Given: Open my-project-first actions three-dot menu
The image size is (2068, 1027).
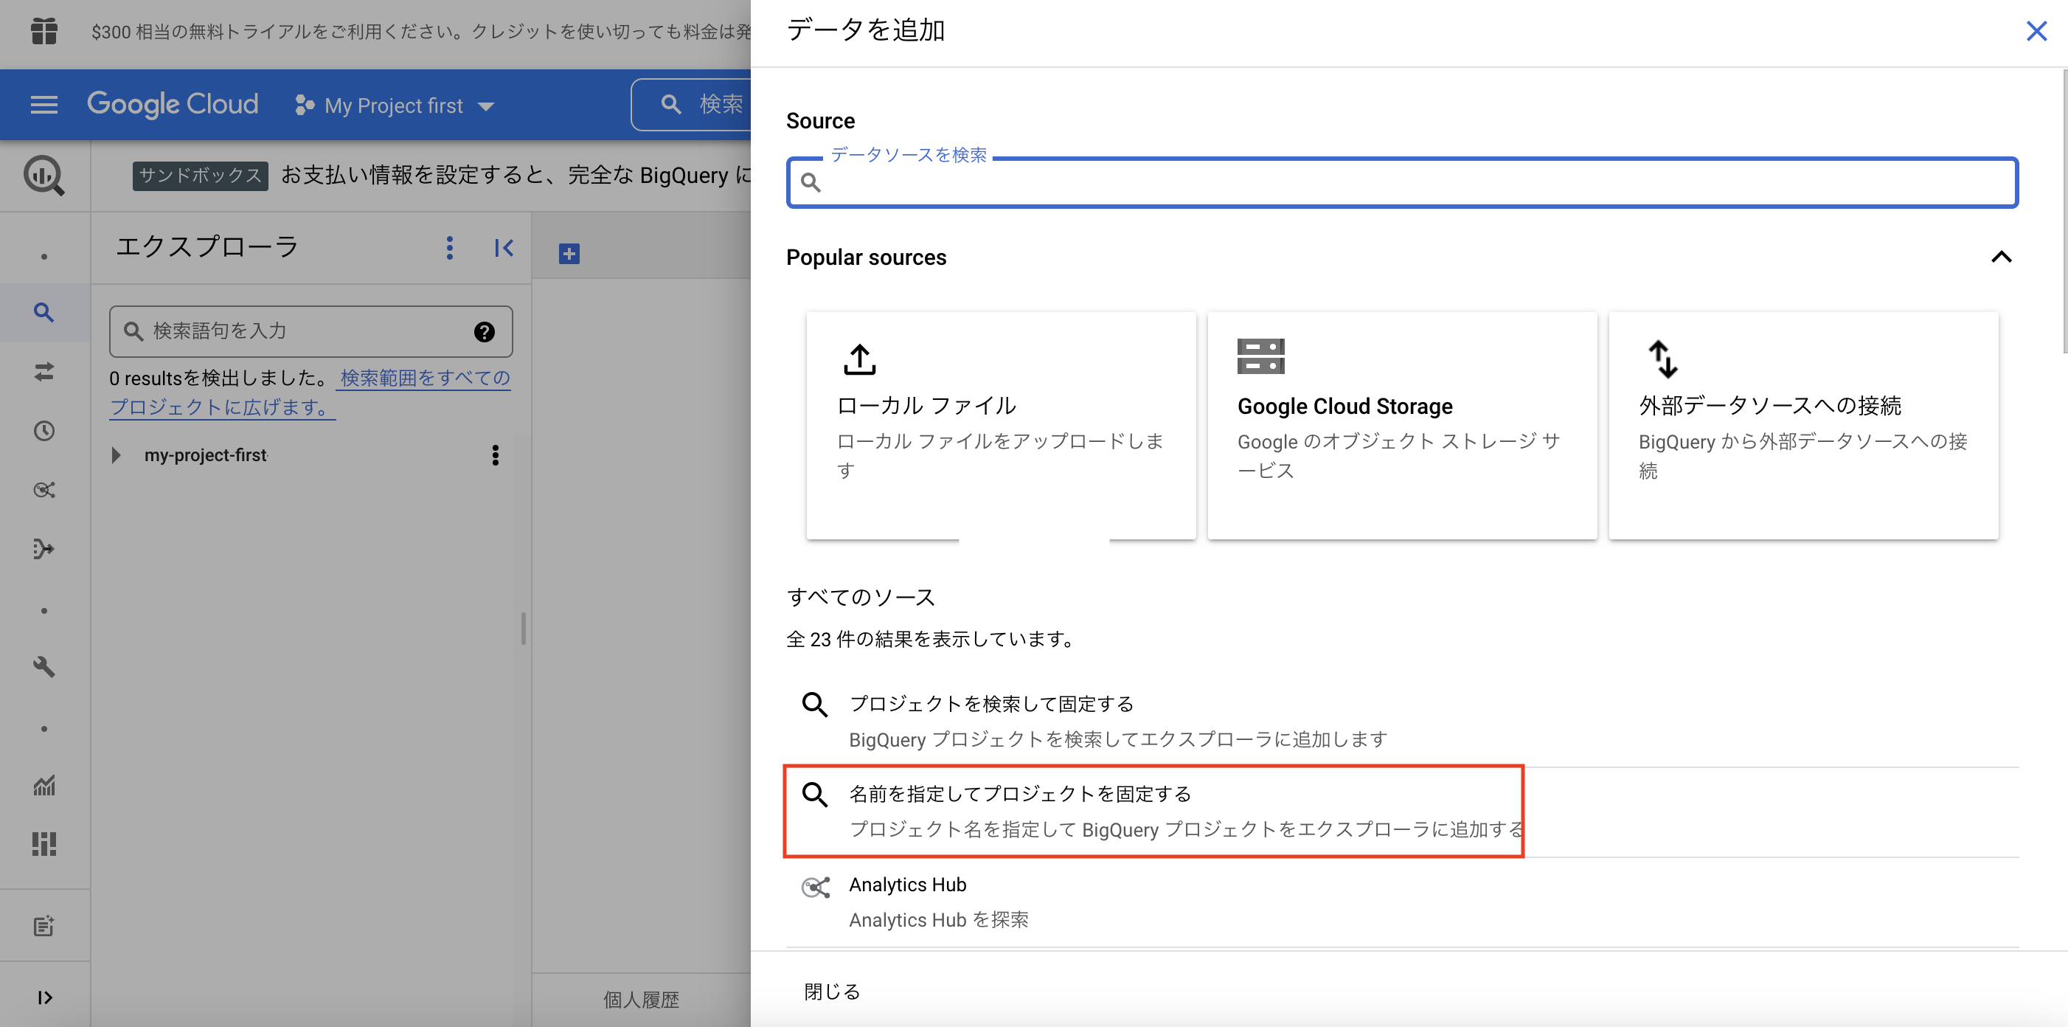Looking at the screenshot, I should (x=496, y=455).
